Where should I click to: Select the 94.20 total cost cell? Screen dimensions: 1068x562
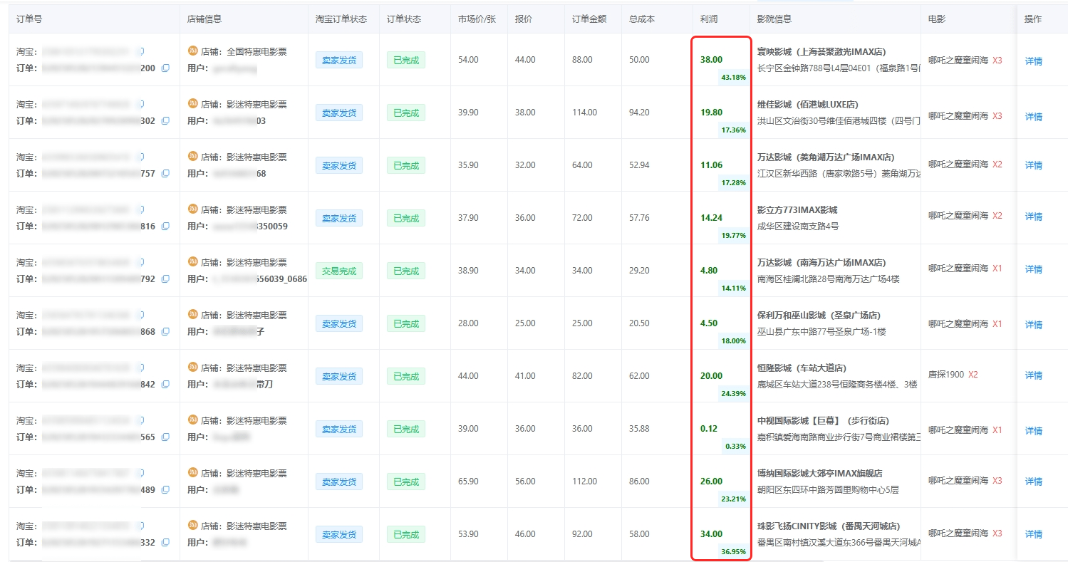click(639, 113)
